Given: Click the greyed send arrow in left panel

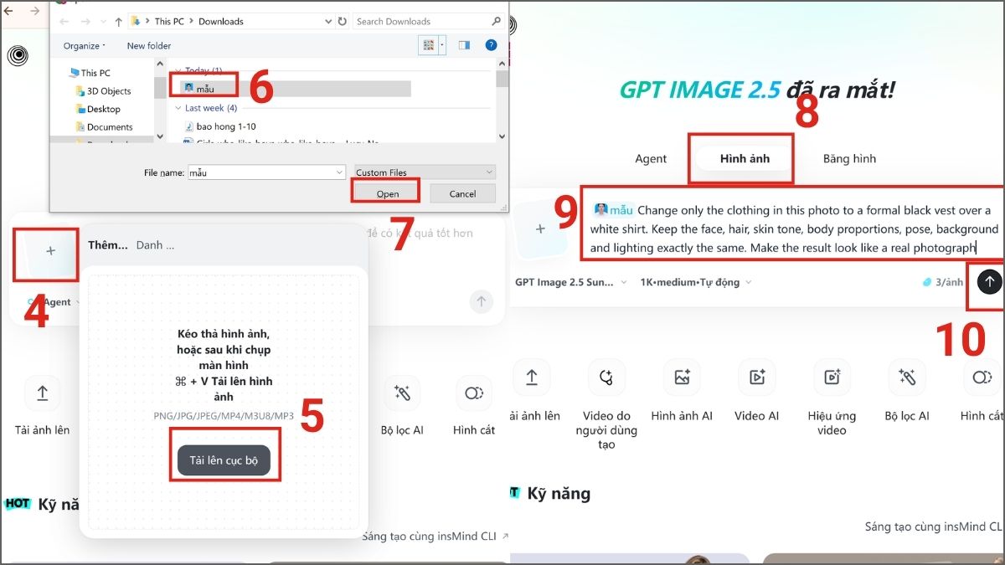Looking at the screenshot, I should [481, 302].
